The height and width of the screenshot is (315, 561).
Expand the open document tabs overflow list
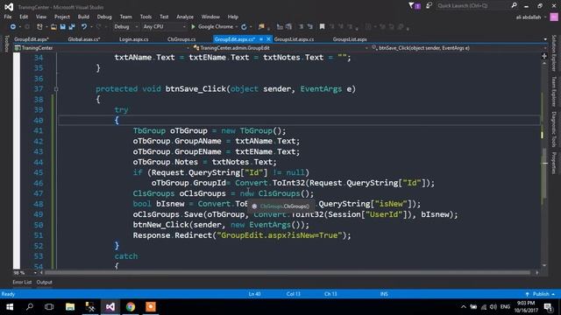pos(545,39)
